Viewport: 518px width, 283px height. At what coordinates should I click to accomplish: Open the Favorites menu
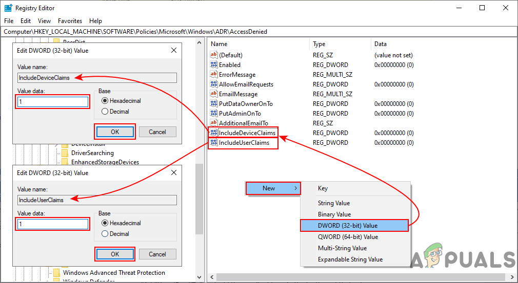click(x=70, y=21)
